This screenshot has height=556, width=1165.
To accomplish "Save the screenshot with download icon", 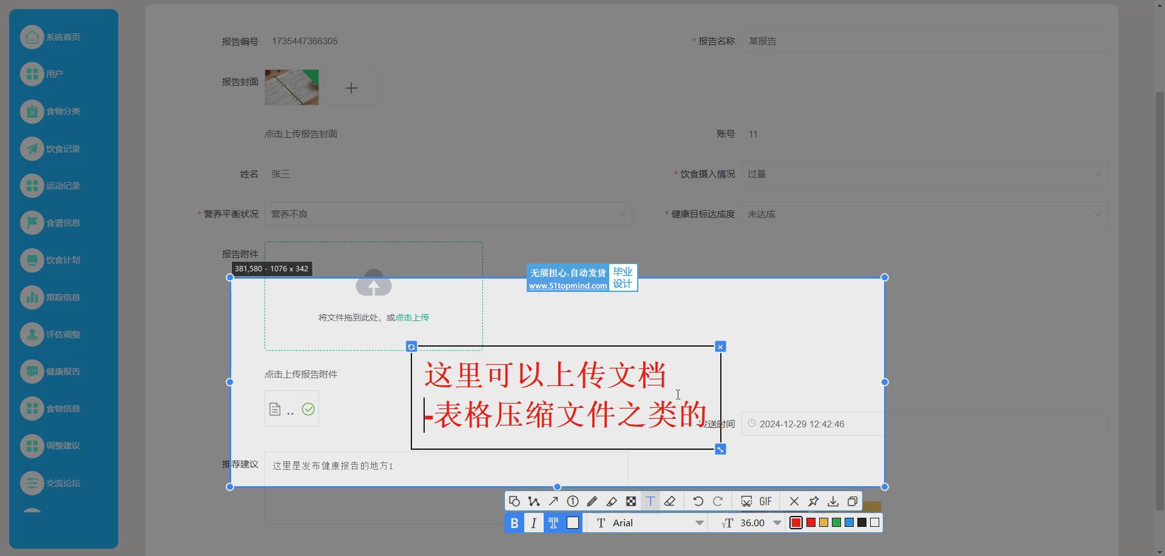I will point(833,501).
